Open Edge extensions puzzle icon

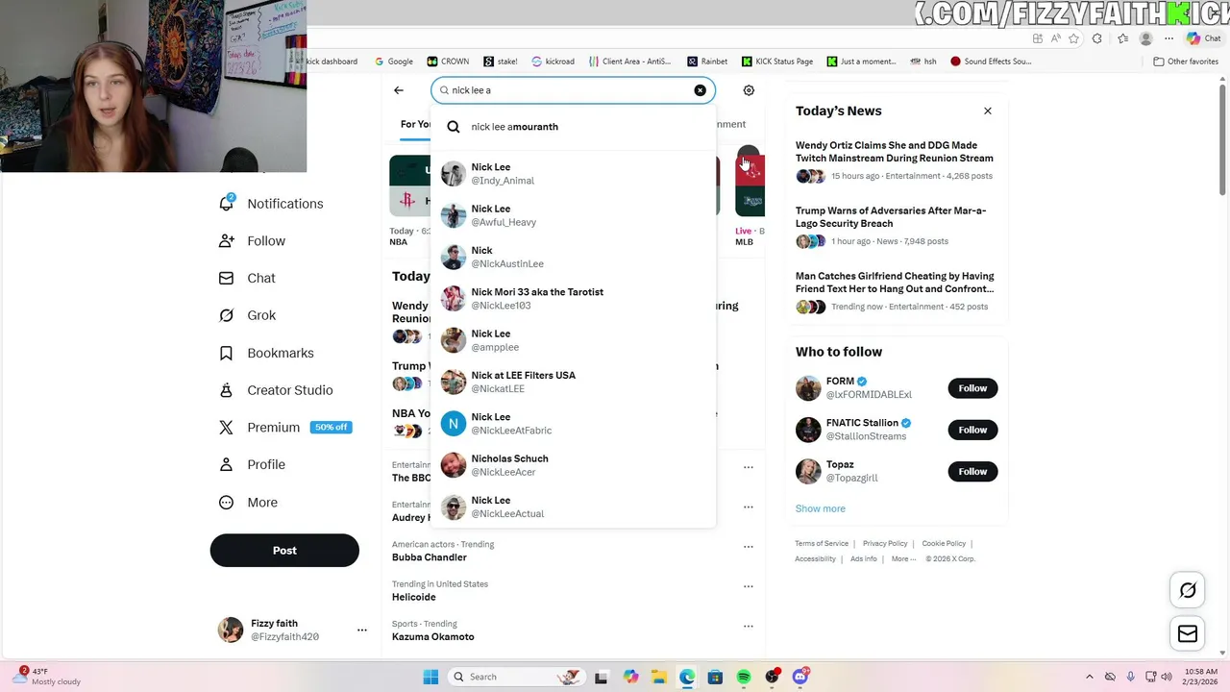[1098, 38]
